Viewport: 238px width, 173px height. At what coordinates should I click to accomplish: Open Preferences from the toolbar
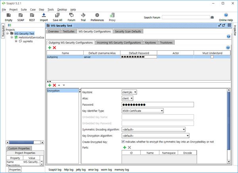97,15
